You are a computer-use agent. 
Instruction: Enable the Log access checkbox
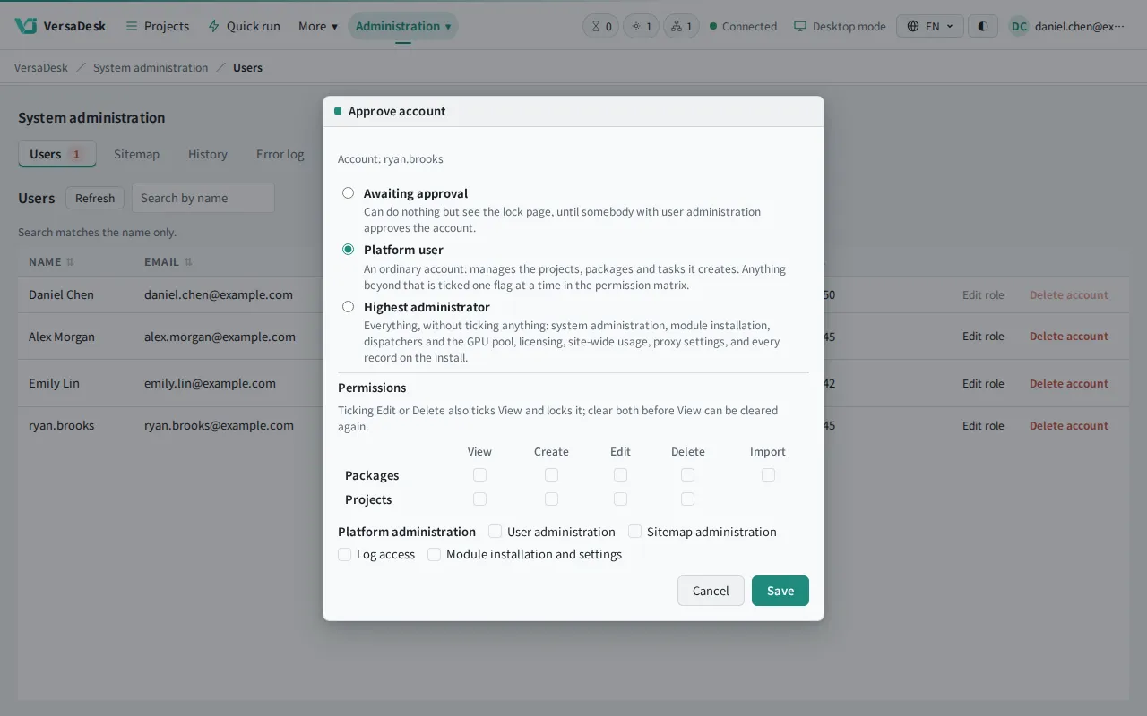pos(344,554)
